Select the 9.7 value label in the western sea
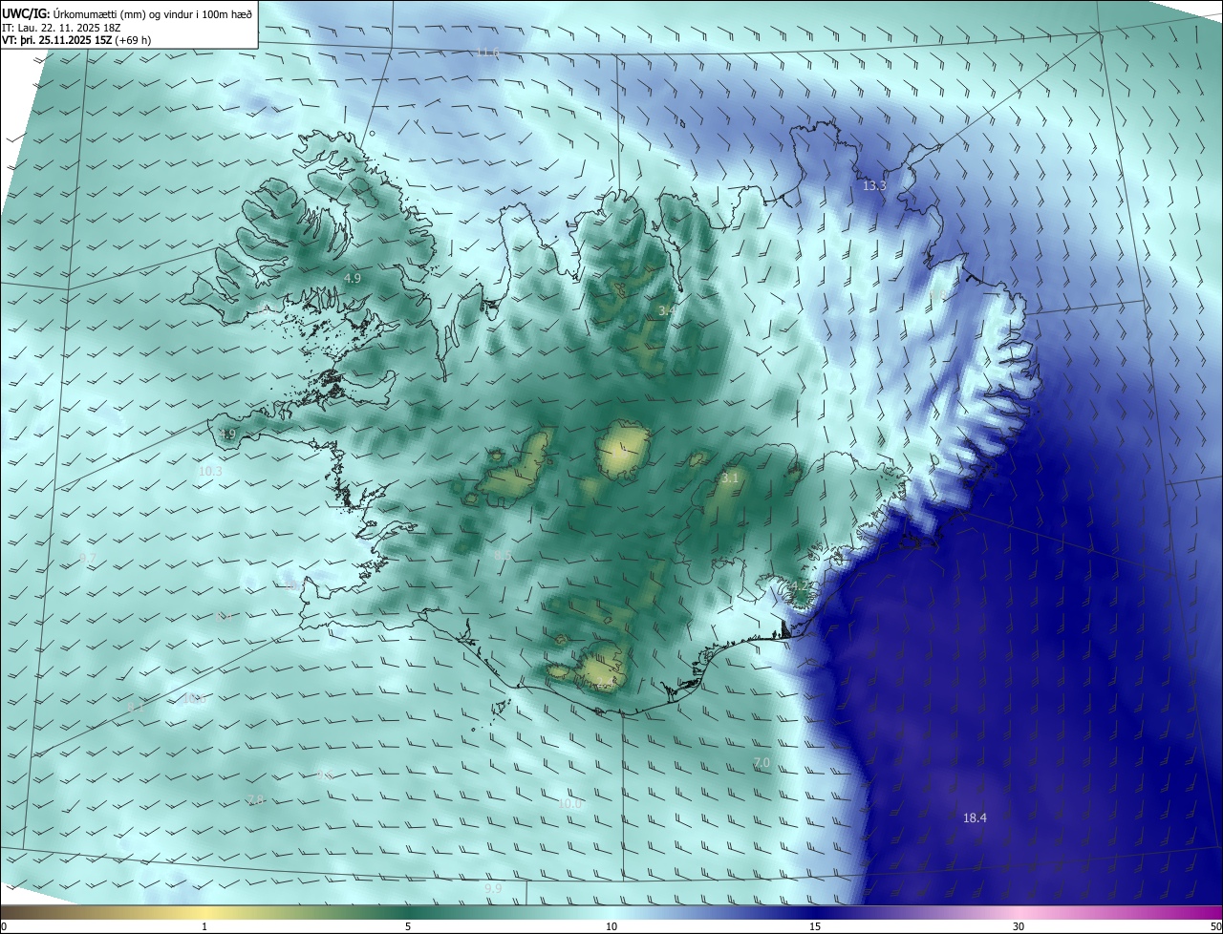The height and width of the screenshot is (934, 1223). point(88,557)
